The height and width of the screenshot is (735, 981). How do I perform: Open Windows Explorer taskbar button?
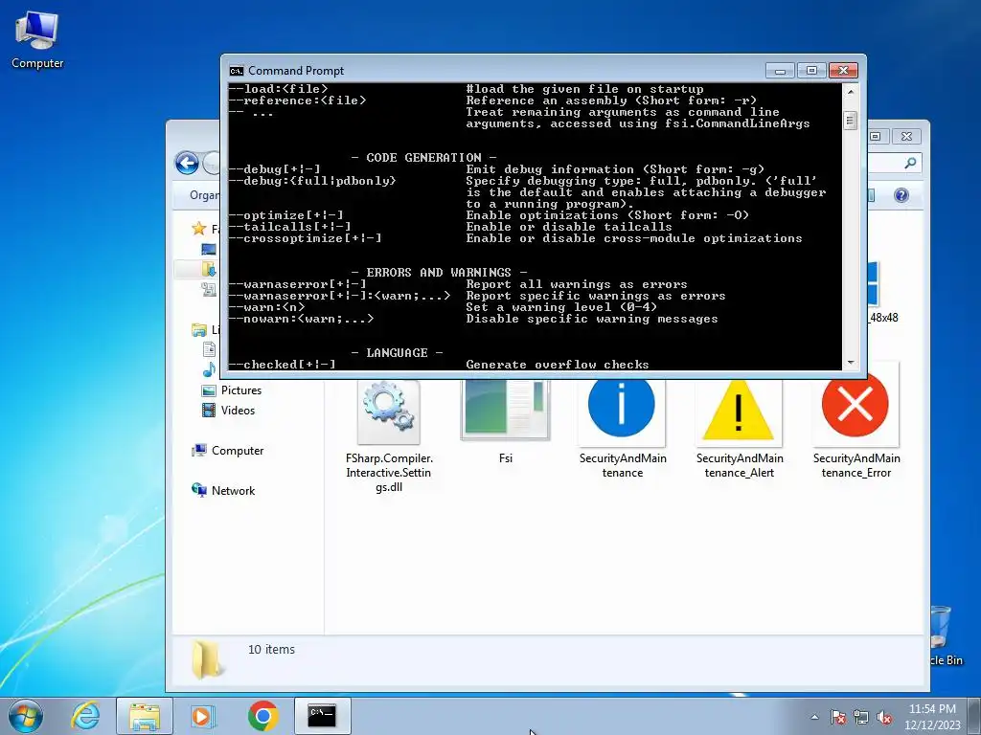pos(145,716)
